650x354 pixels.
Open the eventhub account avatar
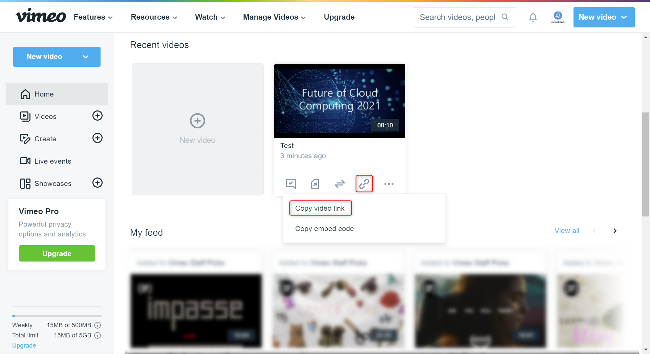click(x=558, y=17)
